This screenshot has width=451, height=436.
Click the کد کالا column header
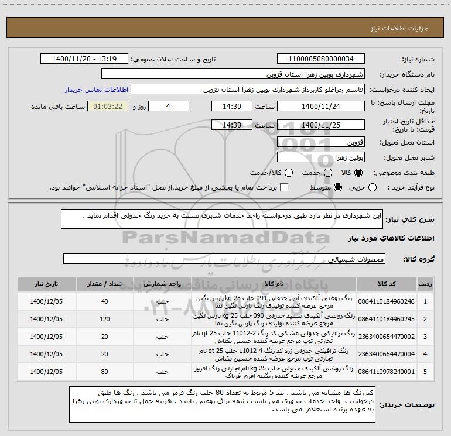[x=387, y=284]
